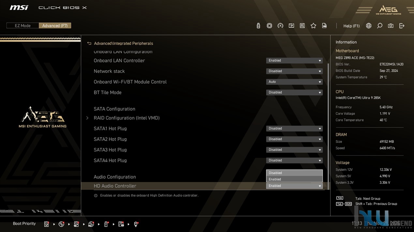Click Audio Configuration section heading
This screenshot has width=414, height=232.
(114, 177)
